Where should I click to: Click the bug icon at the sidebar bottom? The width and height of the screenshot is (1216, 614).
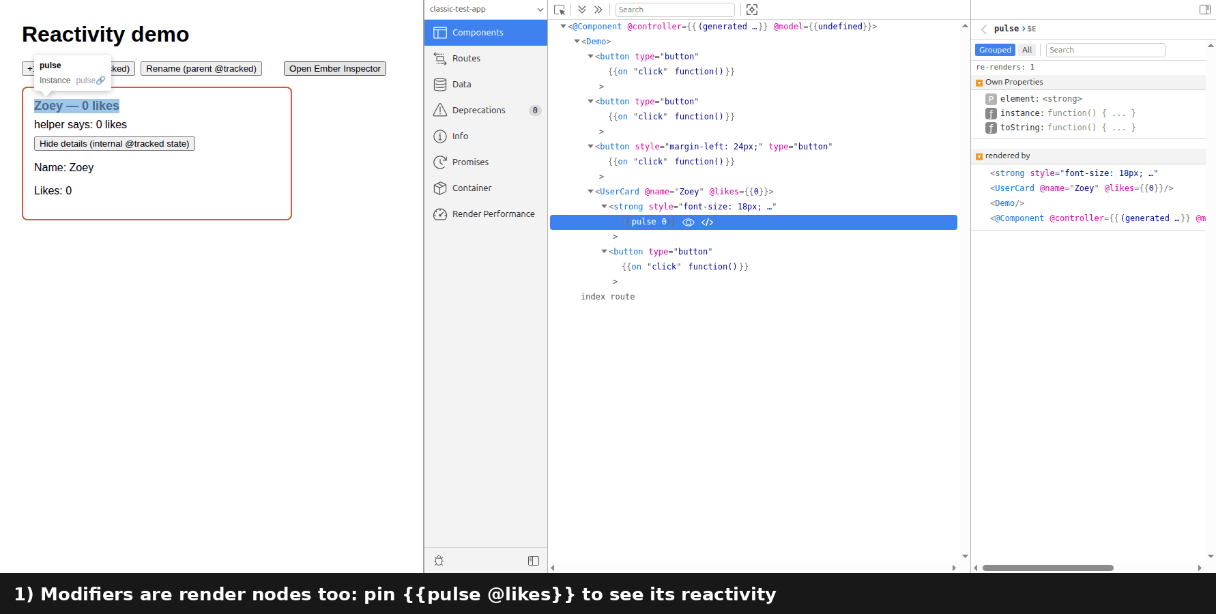click(439, 561)
